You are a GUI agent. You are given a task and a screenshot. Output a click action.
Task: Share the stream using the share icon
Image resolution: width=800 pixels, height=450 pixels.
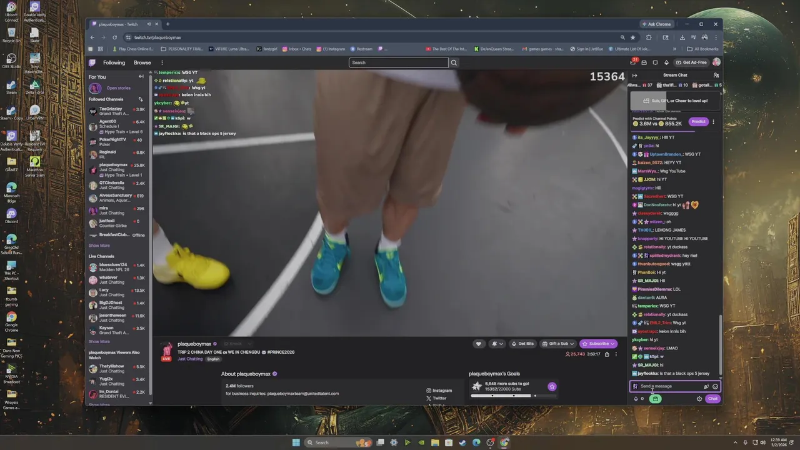coord(606,354)
